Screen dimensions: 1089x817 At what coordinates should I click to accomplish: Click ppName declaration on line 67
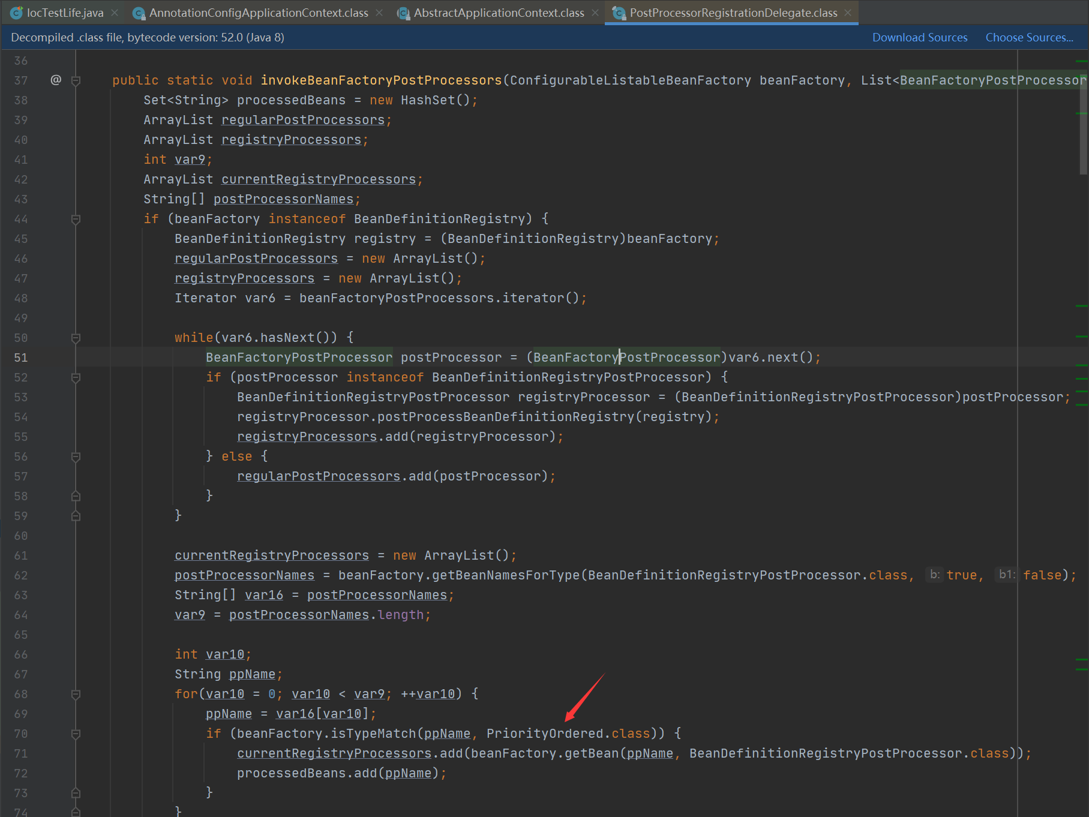tap(252, 674)
